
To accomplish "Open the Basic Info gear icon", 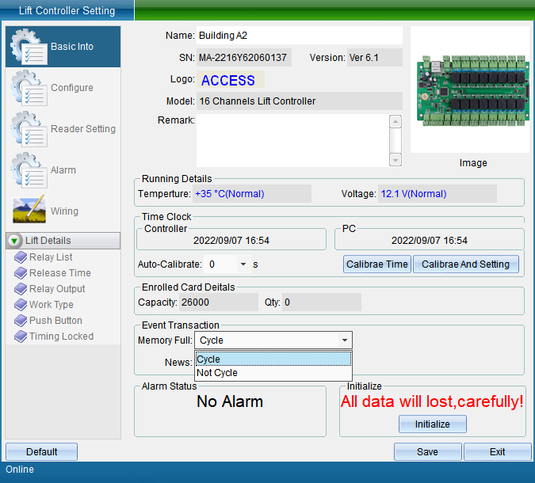I will pos(29,48).
